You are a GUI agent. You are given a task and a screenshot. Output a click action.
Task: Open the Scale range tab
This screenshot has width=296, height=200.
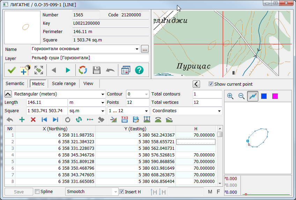pos(64,84)
